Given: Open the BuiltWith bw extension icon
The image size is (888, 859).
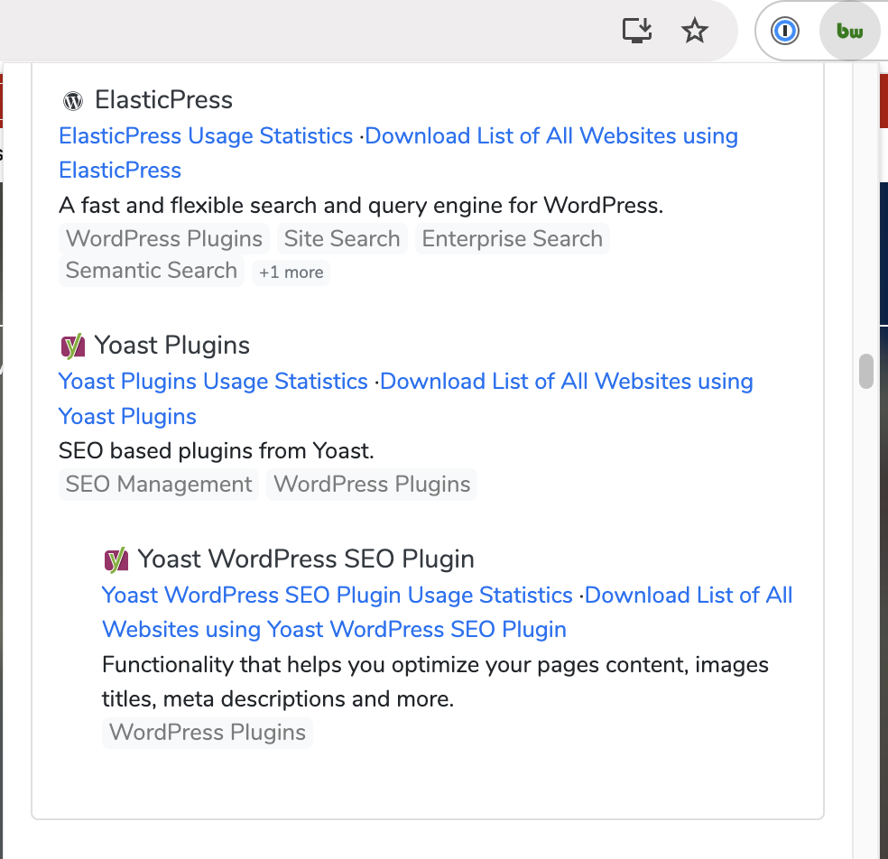Looking at the screenshot, I should click(849, 31).
